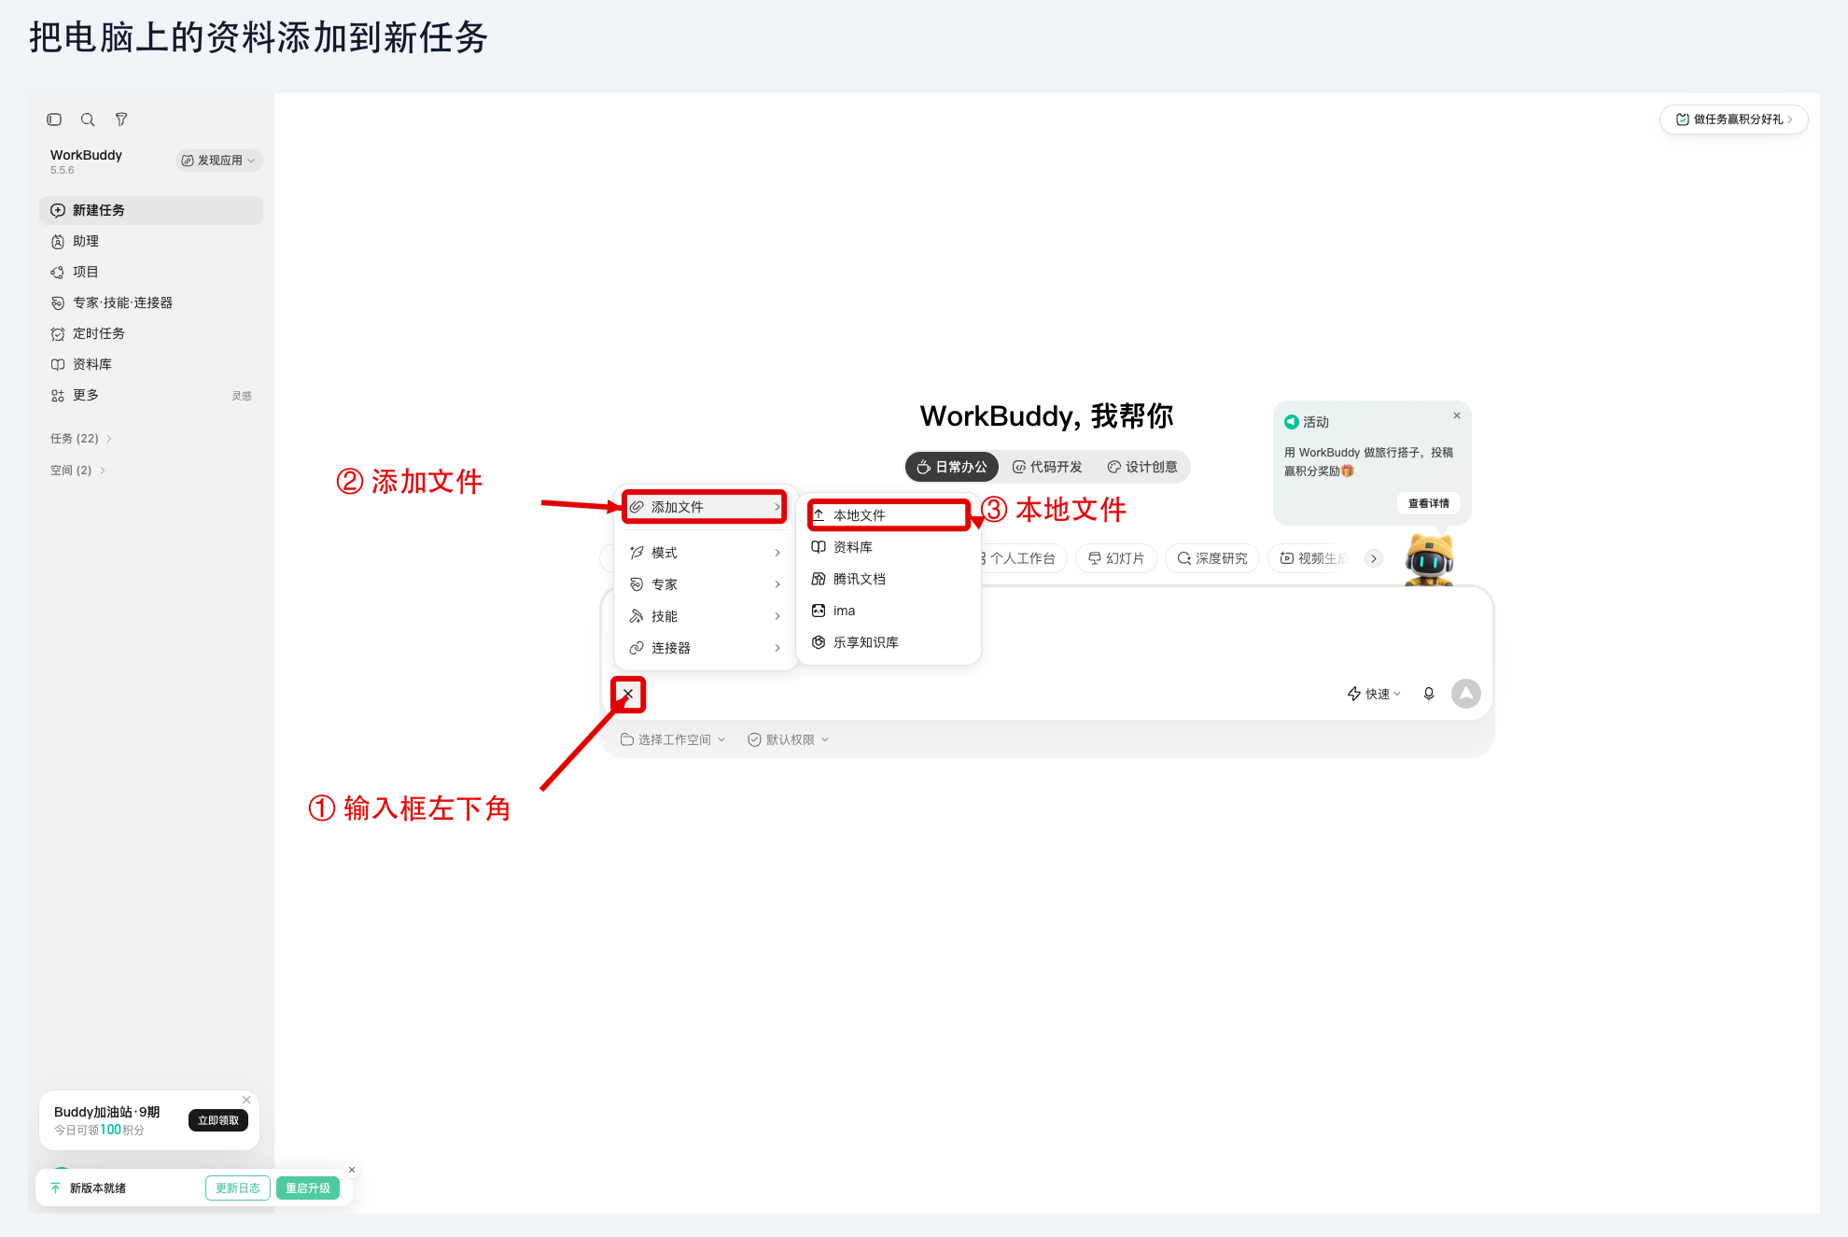Click 立即领取 button

coord(218,1120)
